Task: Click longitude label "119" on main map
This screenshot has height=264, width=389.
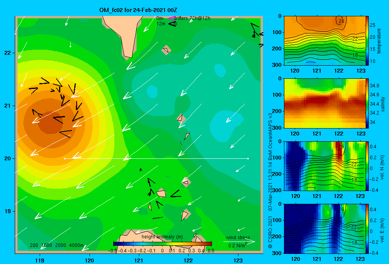Action: tap(40, 260)
